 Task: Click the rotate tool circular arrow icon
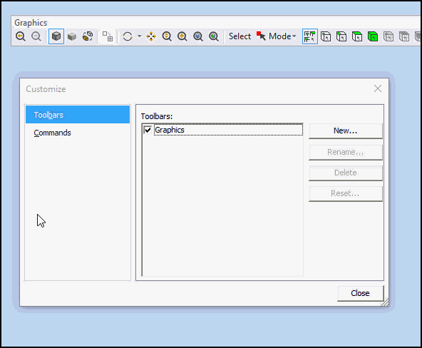[128, 36]
